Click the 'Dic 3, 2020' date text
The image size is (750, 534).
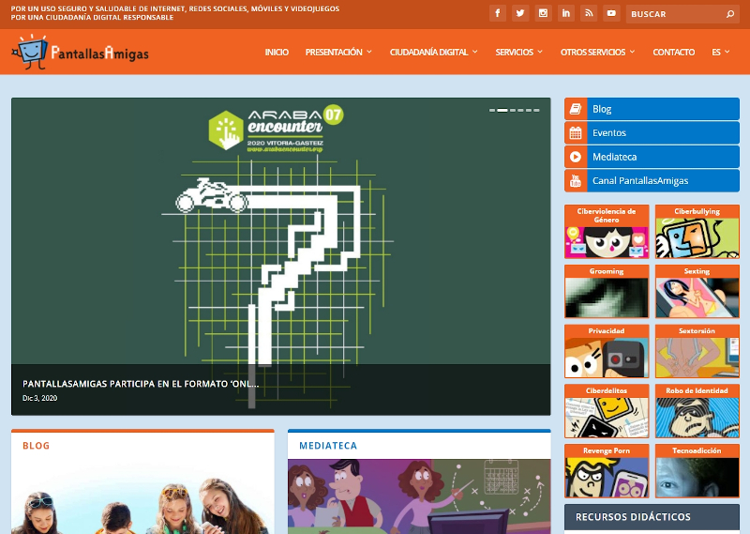(x=39, y=398)
